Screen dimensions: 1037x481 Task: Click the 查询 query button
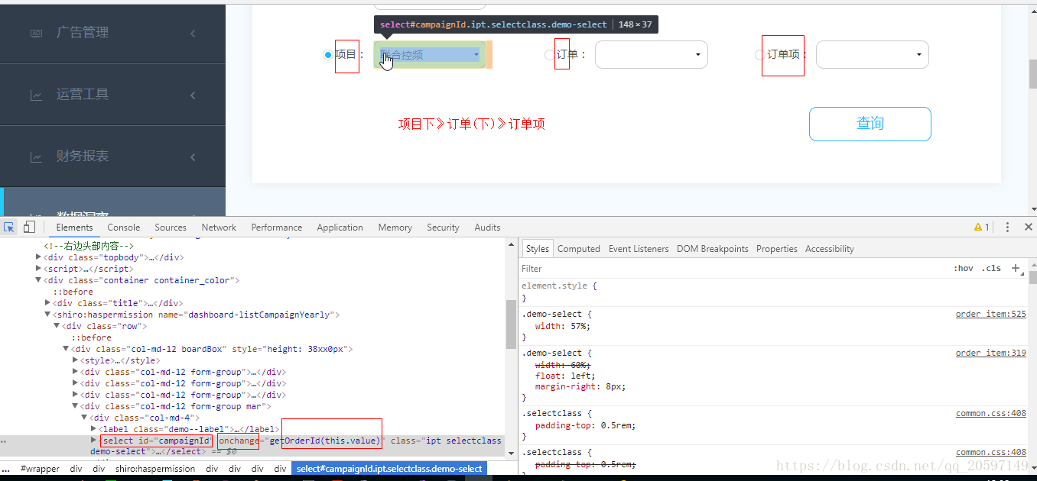pyautogui.click(x=870, y=124)
